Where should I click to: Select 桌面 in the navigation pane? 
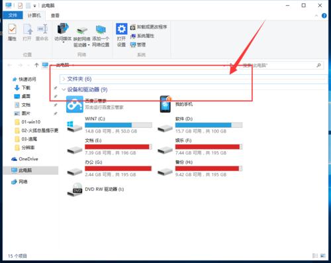[x=23, y=96]
